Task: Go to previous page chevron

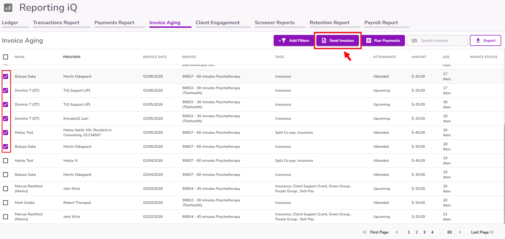Action: (397, 232)
